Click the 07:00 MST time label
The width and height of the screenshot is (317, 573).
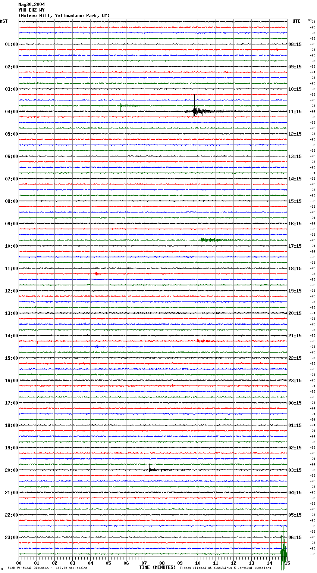point(11,179)
